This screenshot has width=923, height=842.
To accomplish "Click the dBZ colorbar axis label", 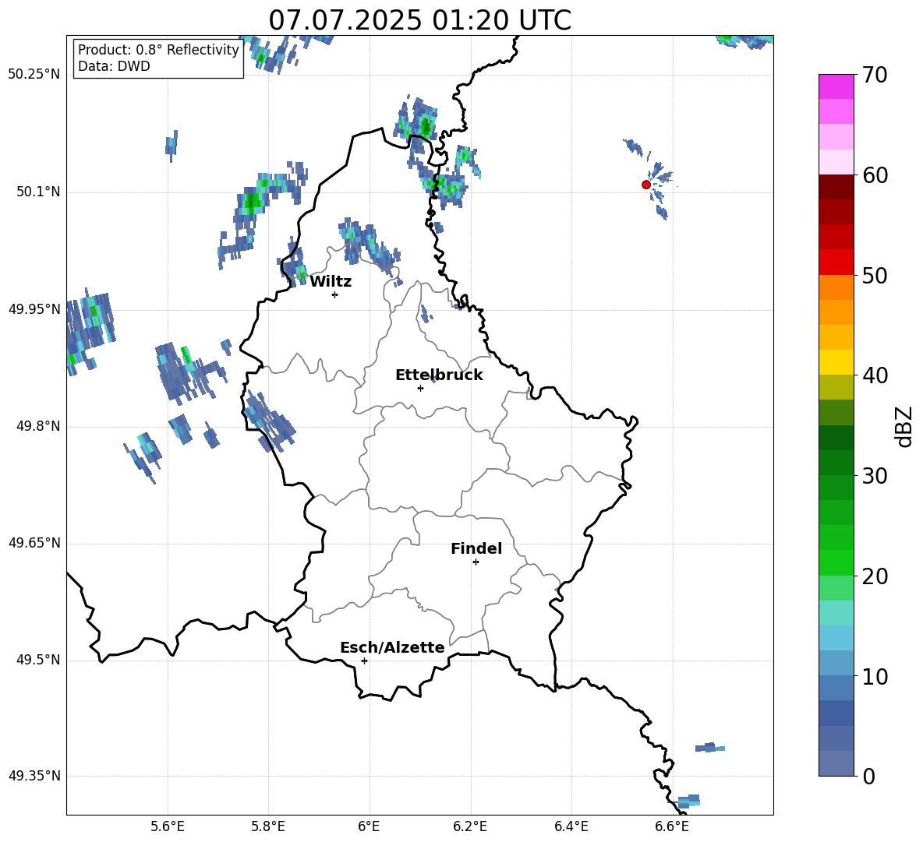I will (x=905, y=426).
